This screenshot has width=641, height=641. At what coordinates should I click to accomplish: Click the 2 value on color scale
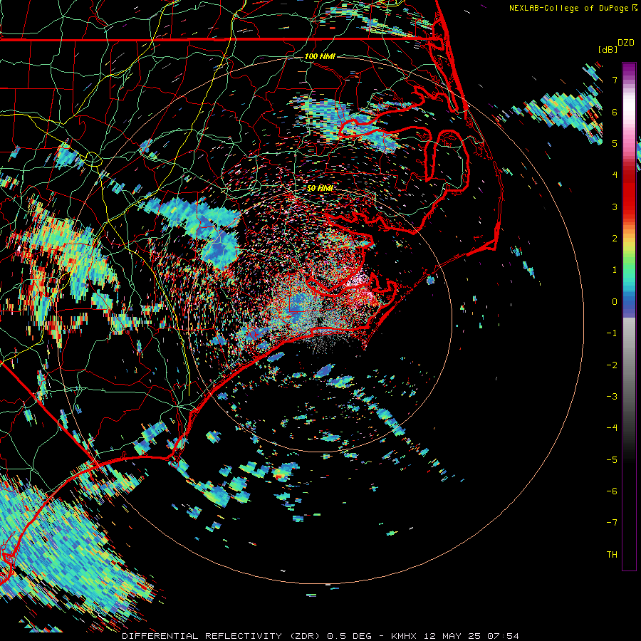click(615, 239)
